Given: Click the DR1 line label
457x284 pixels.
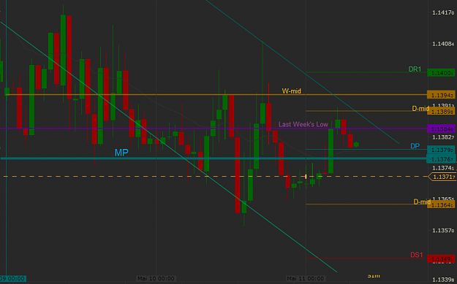Looking at the screenshot, I should (415, 69).
